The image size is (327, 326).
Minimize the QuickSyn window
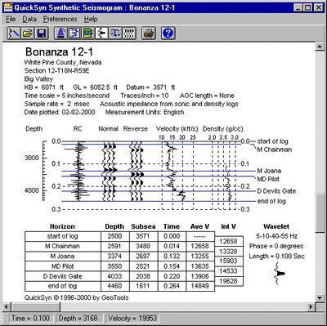[298, 7]
